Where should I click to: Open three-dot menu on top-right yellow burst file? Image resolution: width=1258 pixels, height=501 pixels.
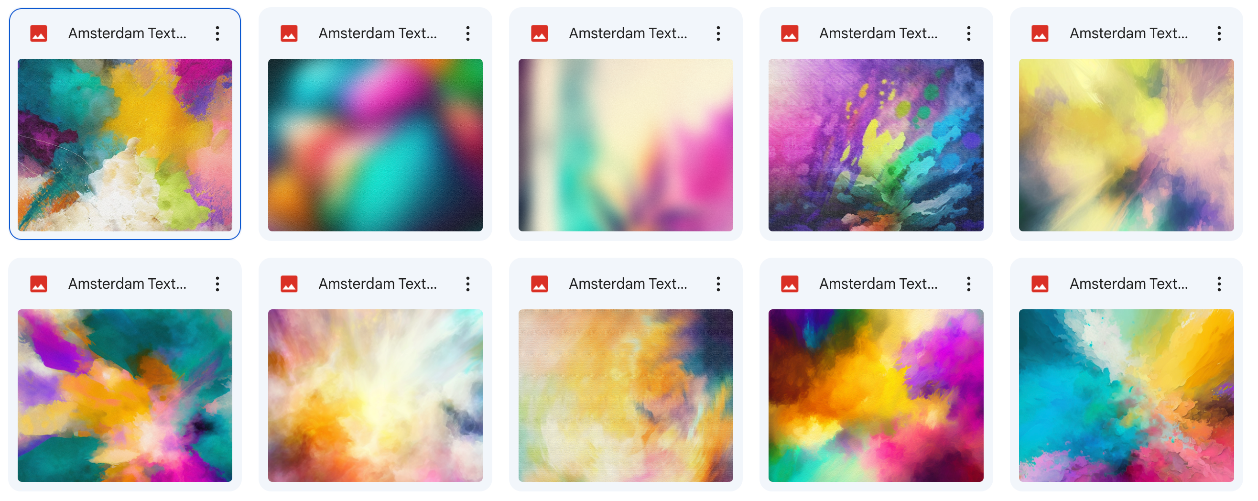coord(1219,33)
